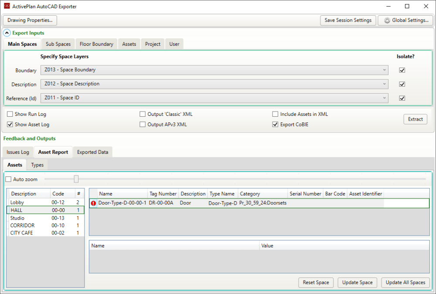
Task: Collapse the Export Inputs section chevron
Action: pos(7,33)
